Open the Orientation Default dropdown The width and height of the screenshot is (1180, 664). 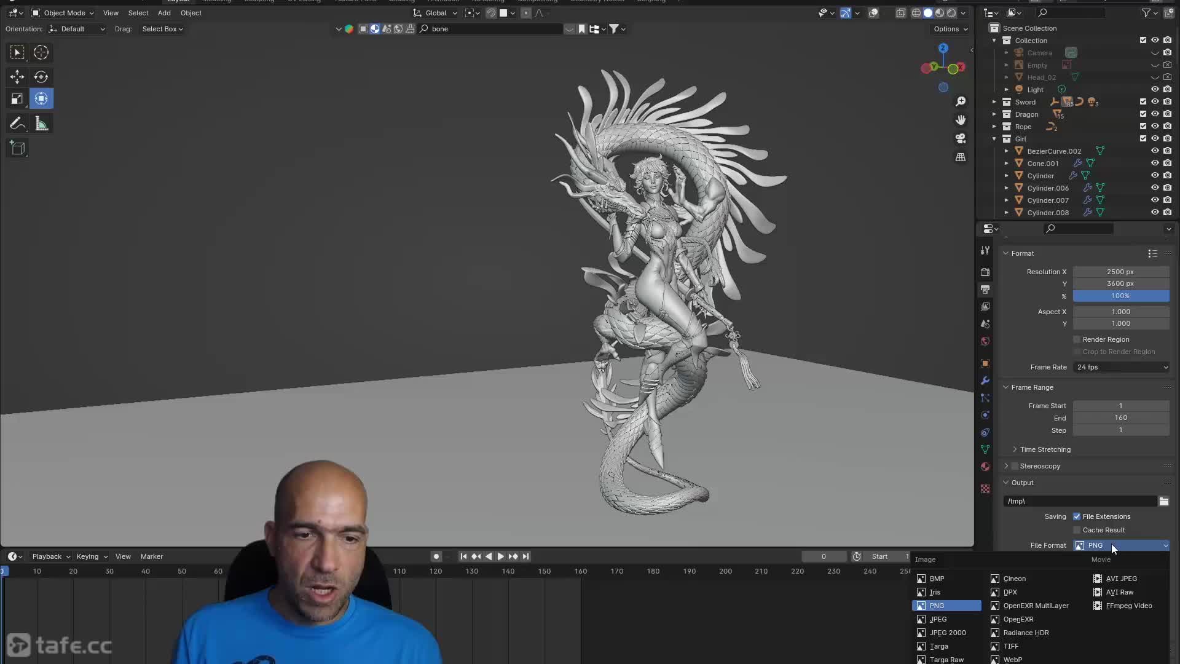(77, 29)
